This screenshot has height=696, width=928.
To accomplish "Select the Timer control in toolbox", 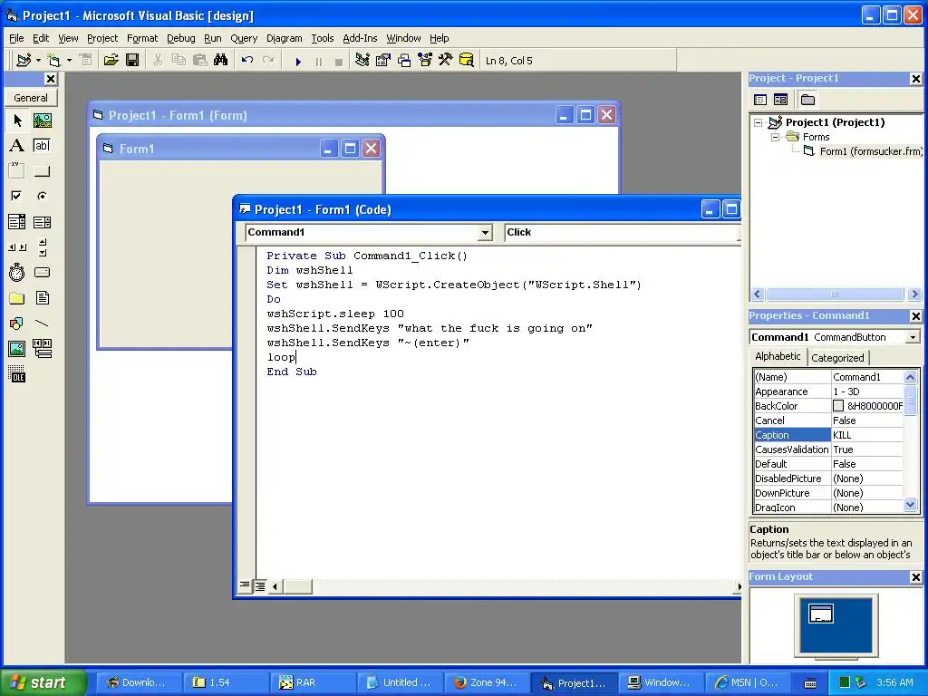I will (17, 272).
